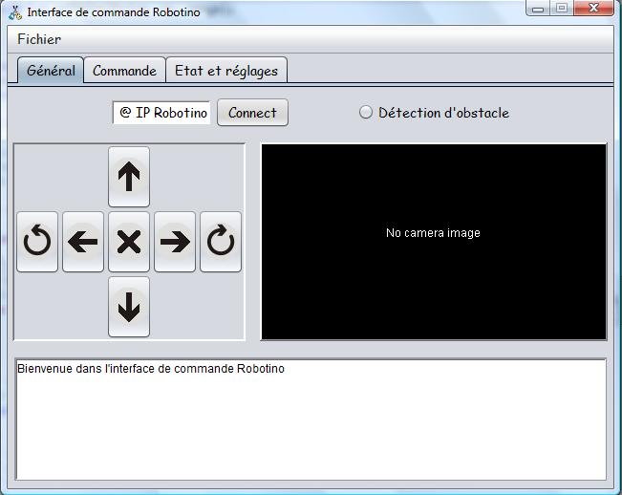Enable Détection d'obstacle radio button
The width and height of the screenshot is (622, 495).
[x=366, y=113]
